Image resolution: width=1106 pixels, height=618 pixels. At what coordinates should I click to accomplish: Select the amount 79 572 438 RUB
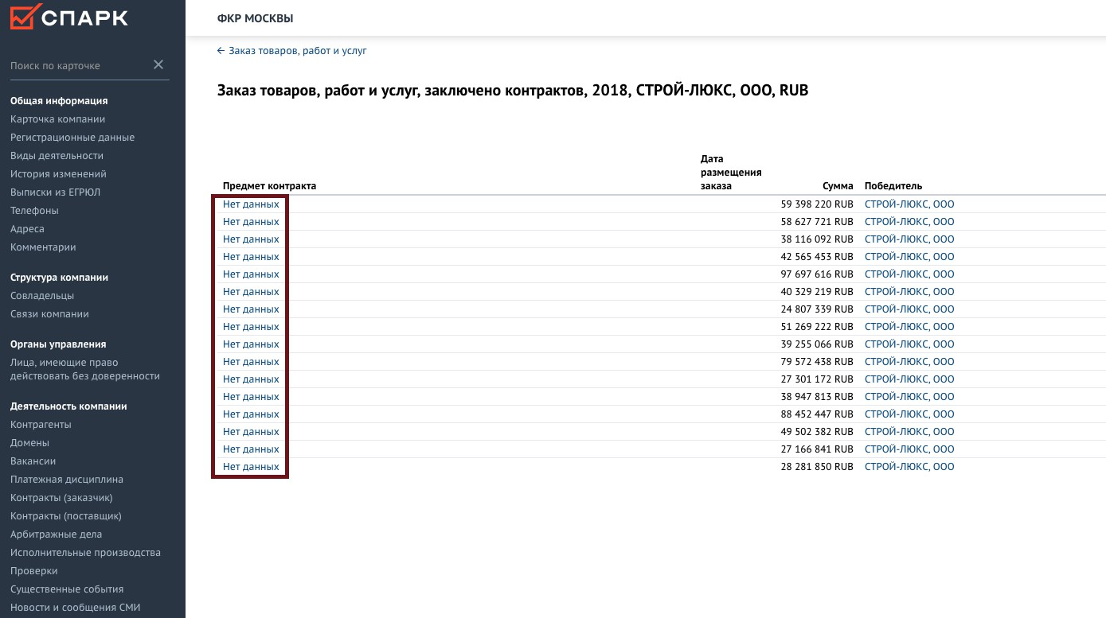pyautogui.click(x=817, y=362)
